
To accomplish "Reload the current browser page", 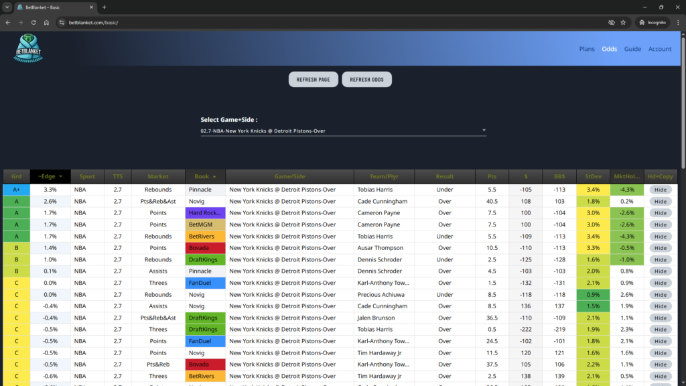I will pyautogui.click(x=33, y=22).
